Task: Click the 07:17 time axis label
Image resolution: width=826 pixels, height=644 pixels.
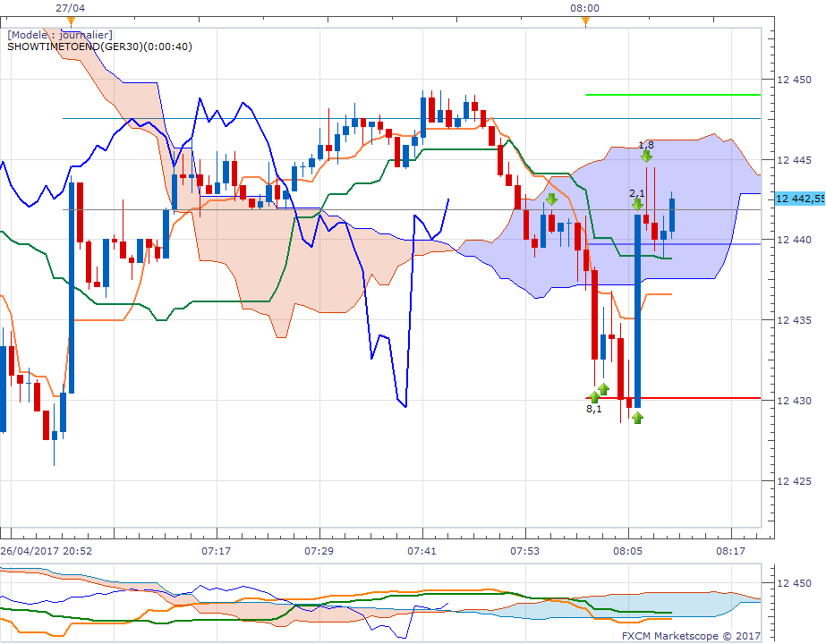Action: pyautogui.click(x=216, y=551)
